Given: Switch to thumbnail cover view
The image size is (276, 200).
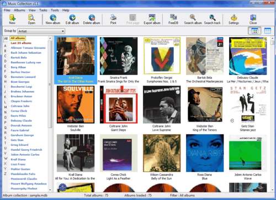Looking at the screenshot, I should point(254,31).
